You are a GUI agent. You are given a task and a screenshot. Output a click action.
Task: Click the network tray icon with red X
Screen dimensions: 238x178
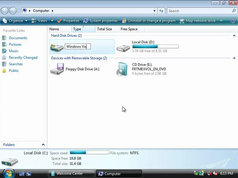[210, 173]
